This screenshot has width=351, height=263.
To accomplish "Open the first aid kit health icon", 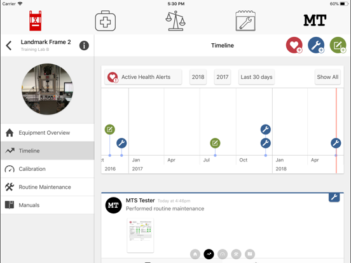I will 105,21.
